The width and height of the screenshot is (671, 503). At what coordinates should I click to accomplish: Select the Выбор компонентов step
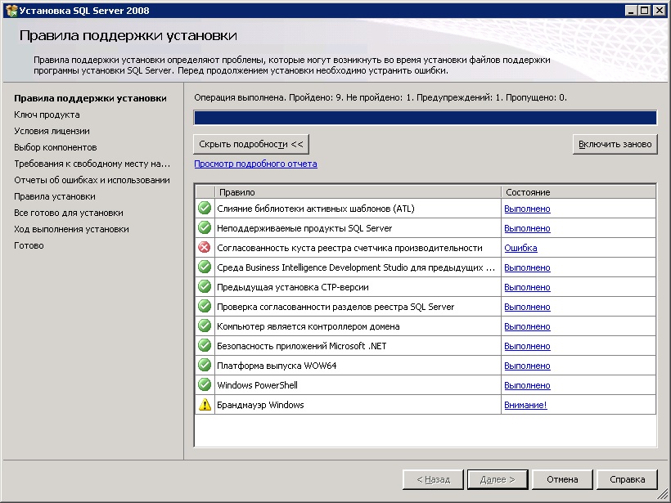pyautogui.click(x=55, y=147)
